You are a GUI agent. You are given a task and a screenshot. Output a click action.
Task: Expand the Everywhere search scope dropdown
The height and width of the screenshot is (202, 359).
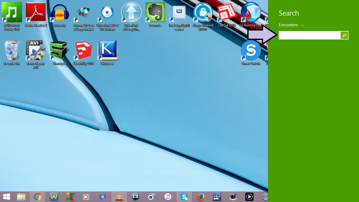pyautogui.click(x=291, y=25)
